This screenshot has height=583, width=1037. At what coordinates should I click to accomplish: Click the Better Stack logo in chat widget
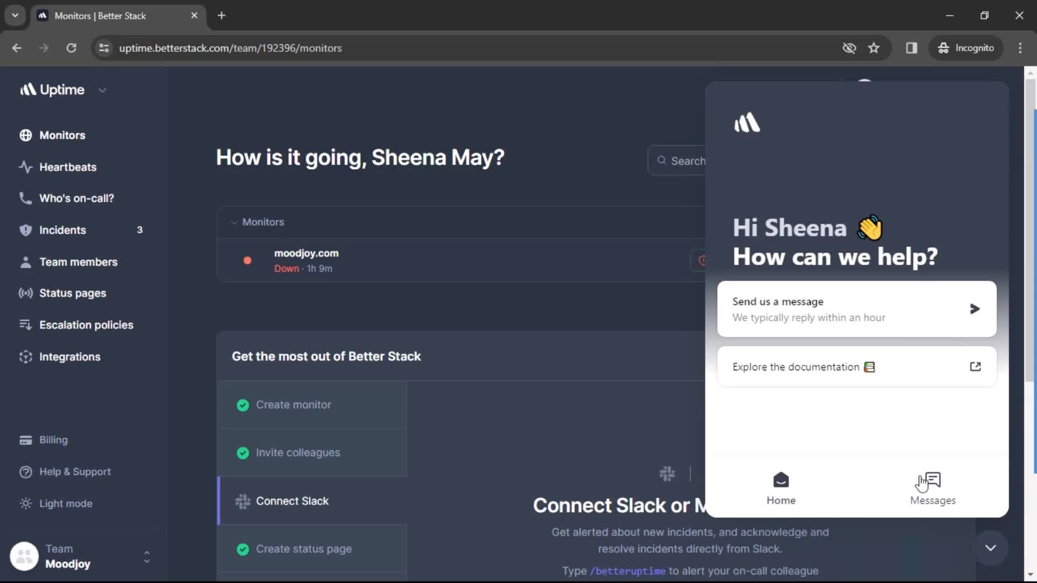point(747,123)
